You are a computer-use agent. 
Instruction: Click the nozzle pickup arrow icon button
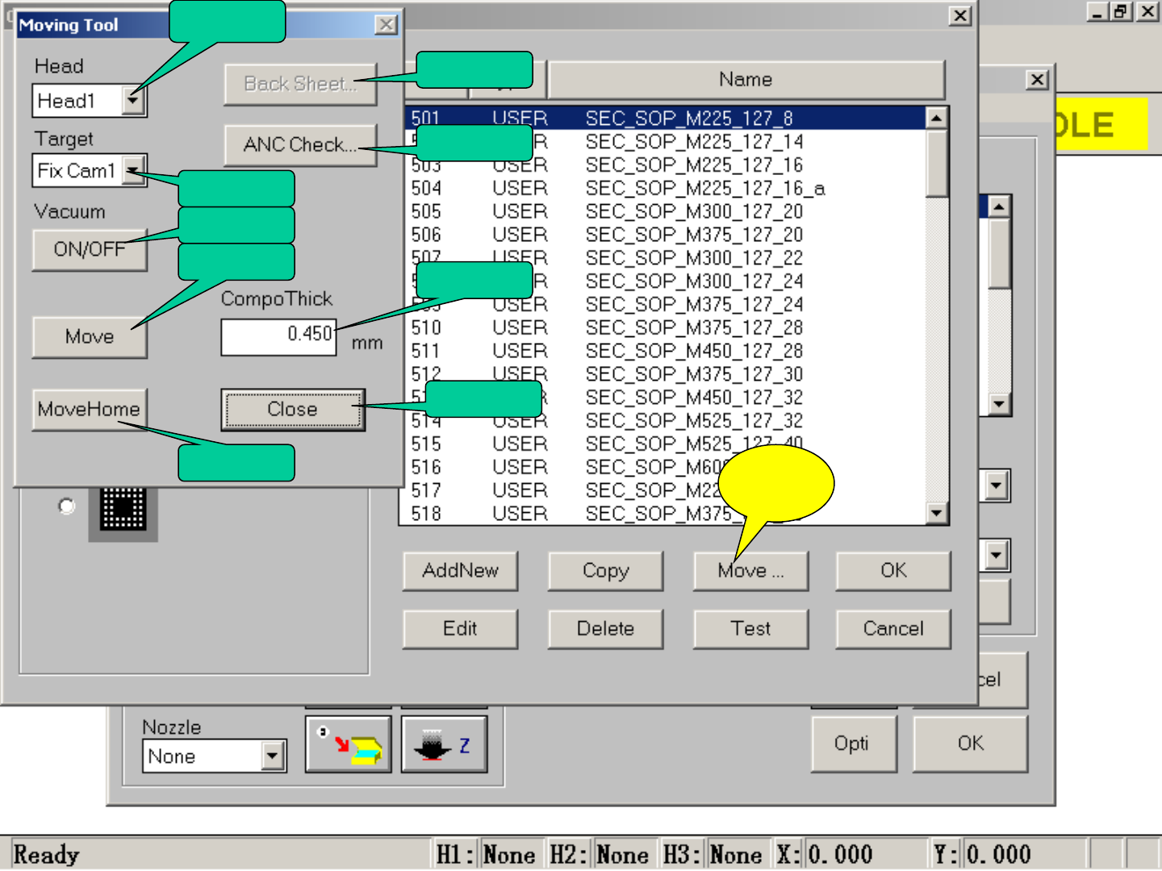pos(348,744)
